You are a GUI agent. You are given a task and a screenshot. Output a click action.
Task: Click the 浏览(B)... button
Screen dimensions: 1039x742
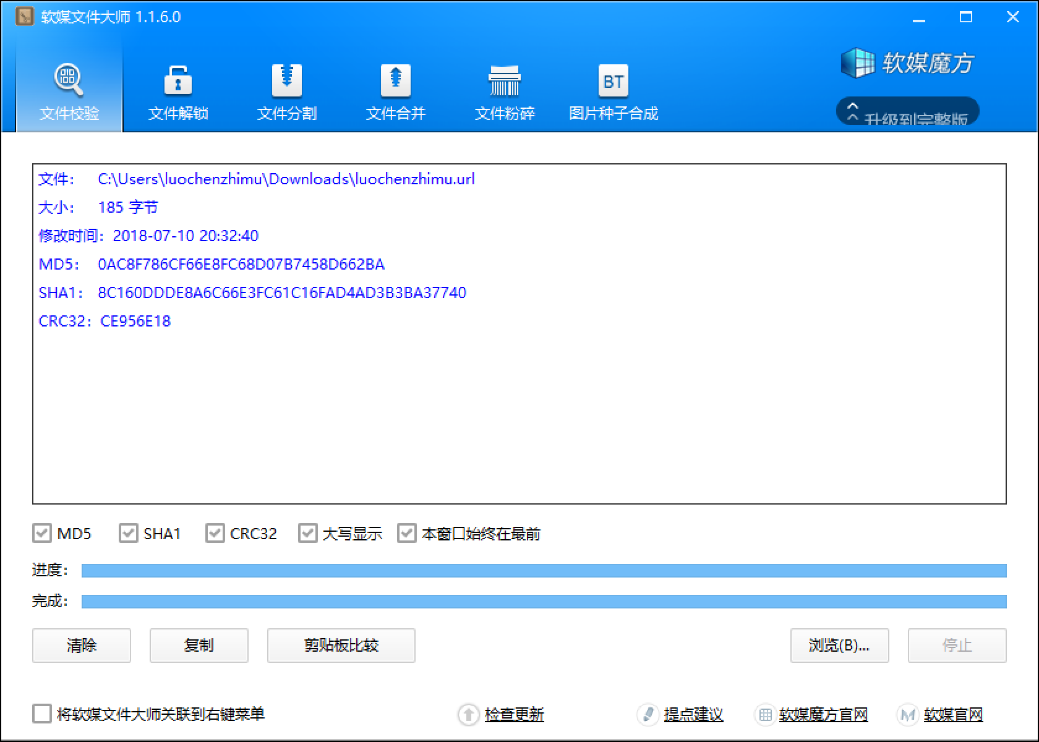point(839,646)
